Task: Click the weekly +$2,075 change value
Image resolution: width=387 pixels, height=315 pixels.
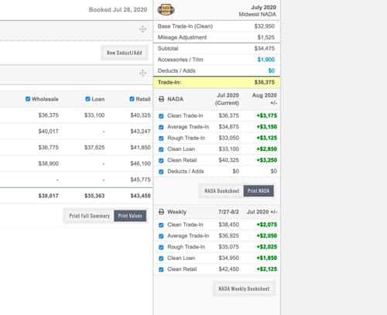Action: (266, 224)
